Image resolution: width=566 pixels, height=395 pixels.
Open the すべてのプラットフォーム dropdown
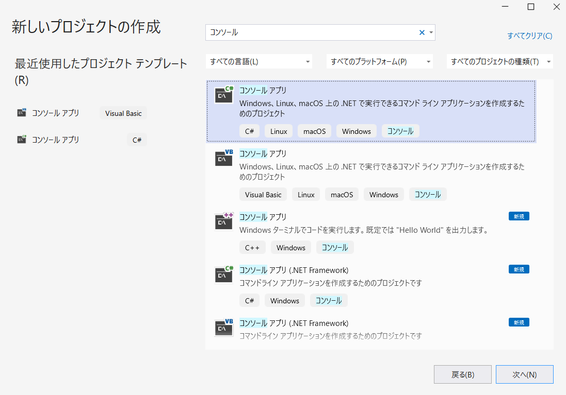click(x=380, y=61)
